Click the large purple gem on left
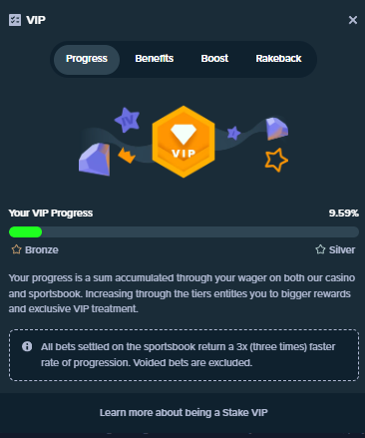This screenshot has width=365, height=438. coord(95,159)
